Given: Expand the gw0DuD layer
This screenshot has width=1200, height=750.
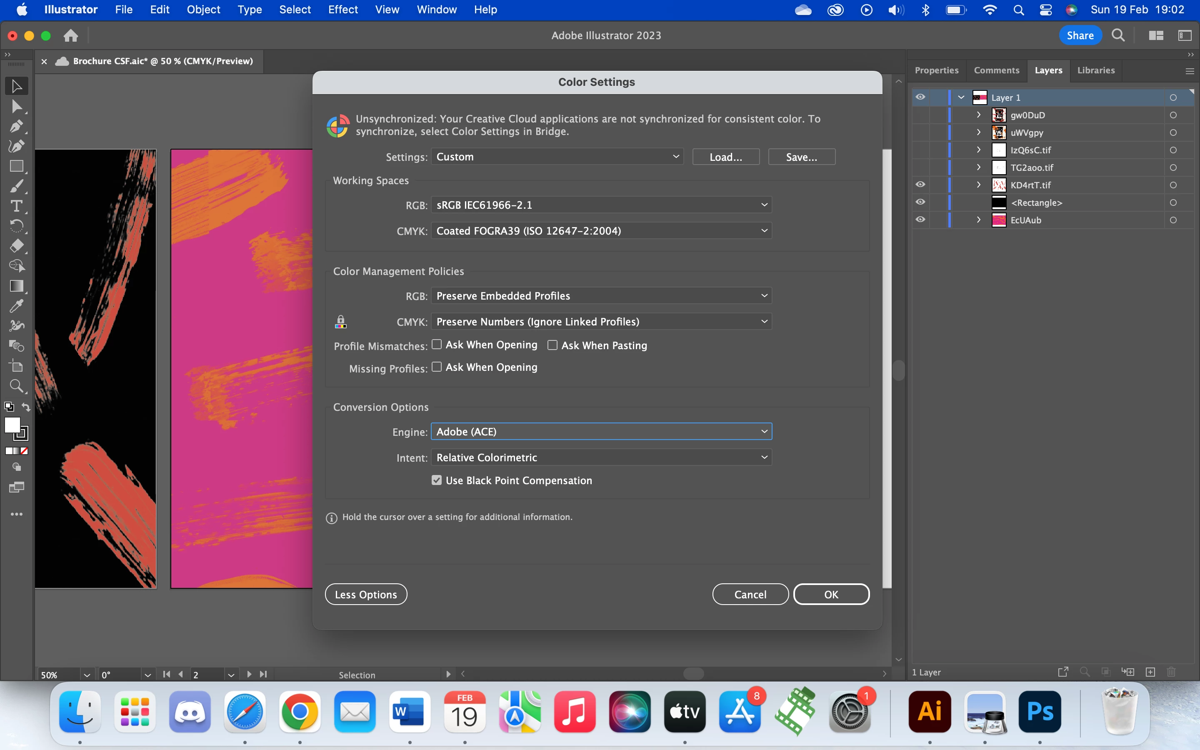Looking at the screenshot, I should tap(978, 115).
